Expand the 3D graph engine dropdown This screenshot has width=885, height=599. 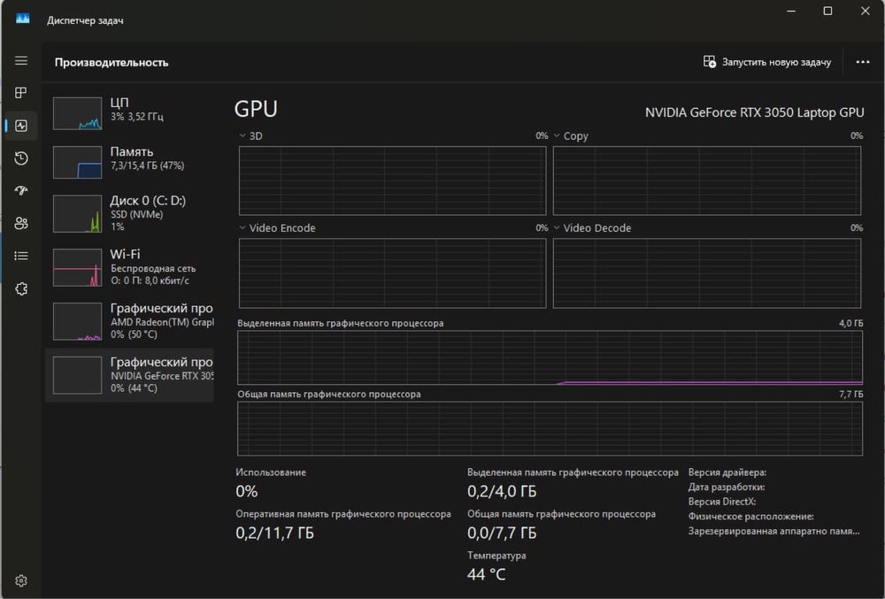pyautogui.click(x=243, y=136)
